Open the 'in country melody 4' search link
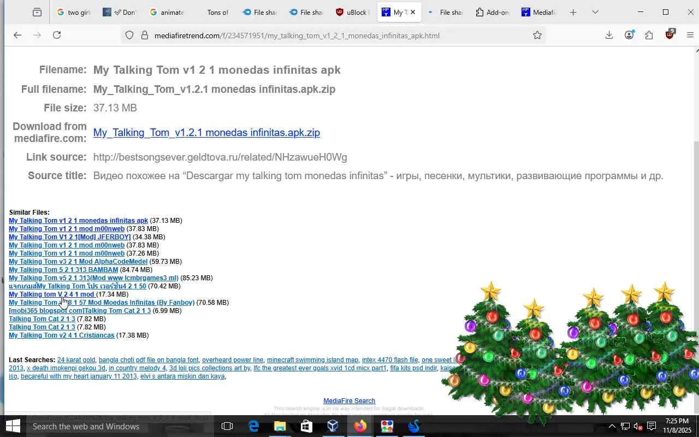This screenshot has height=437, width=699. (x=137, y=368)
